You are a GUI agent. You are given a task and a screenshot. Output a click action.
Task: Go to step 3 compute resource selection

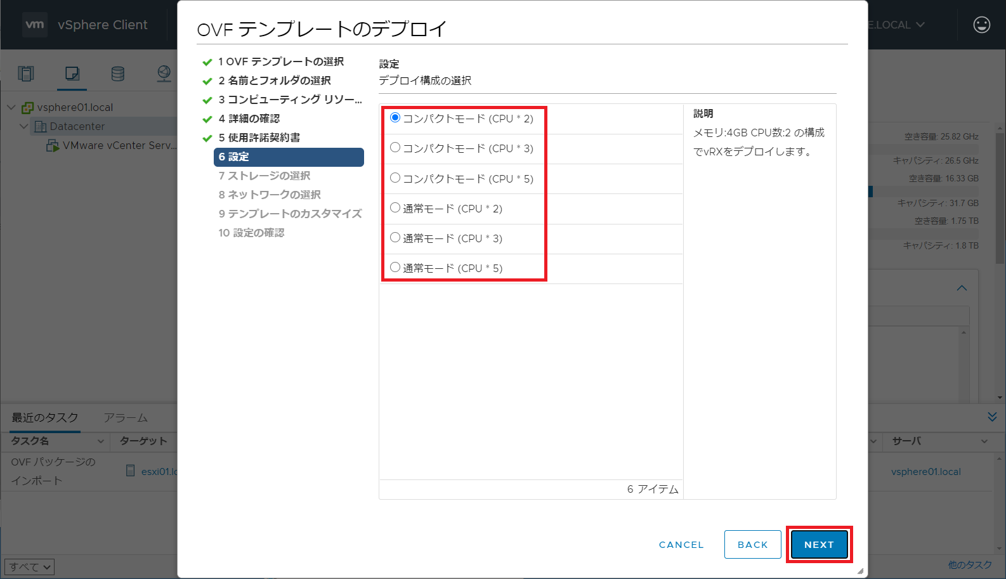tap(290, 100)
